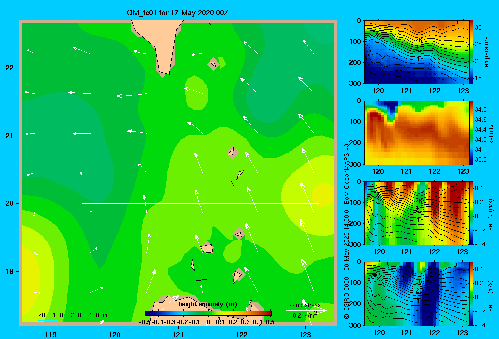Click the map's longitude label 123
Screen dimensions: 499x339
305,334
